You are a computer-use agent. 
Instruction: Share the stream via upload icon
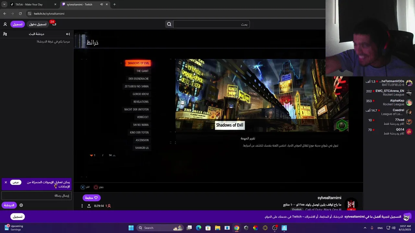click(89, 206)
